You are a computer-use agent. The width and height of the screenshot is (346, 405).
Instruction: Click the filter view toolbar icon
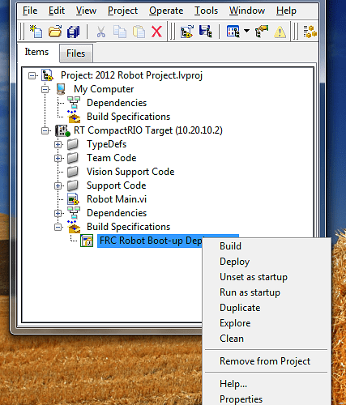point(233,32)
